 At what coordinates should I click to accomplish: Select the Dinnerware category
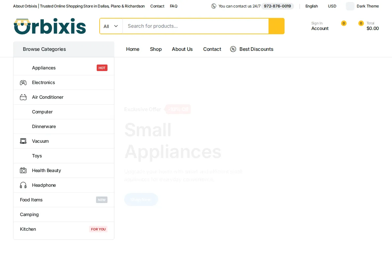click(x=64, y=126)
